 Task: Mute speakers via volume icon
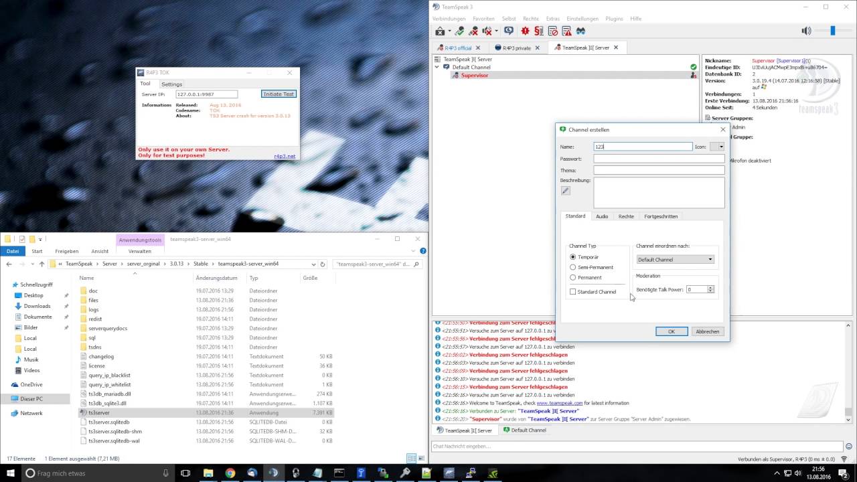pyautogui.click(x=806, y=31)
